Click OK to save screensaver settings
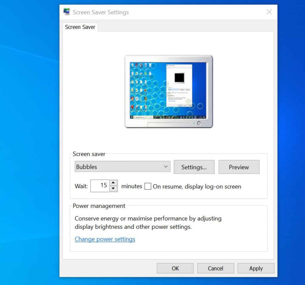The height and width of the screenshot is (285, 305). (175, 268)
